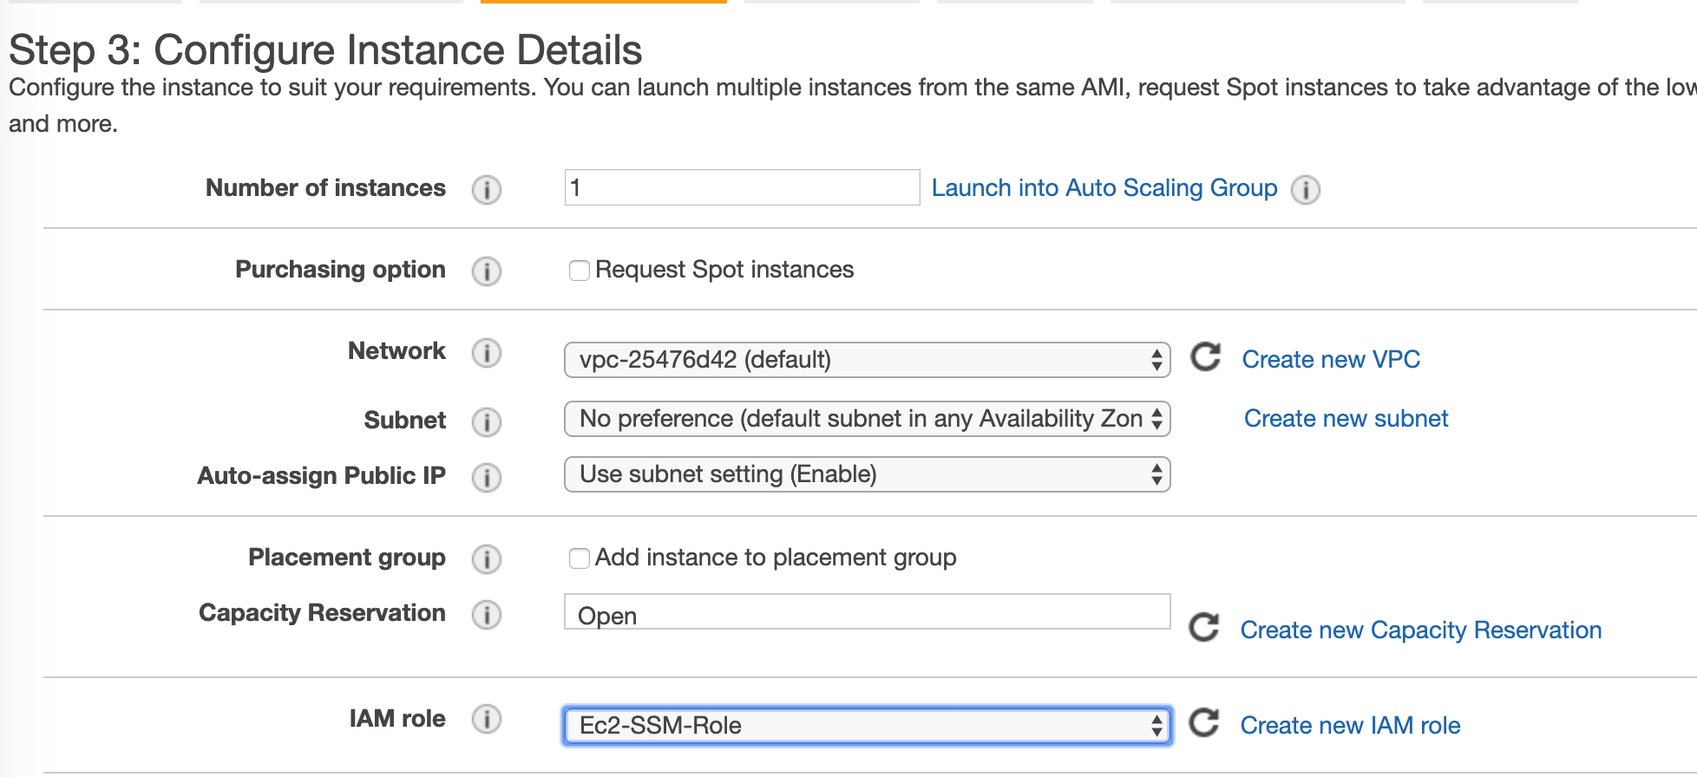Refresh the IAM role list
Screen dimensions: 1697x777
click(x=1204, y=723)
